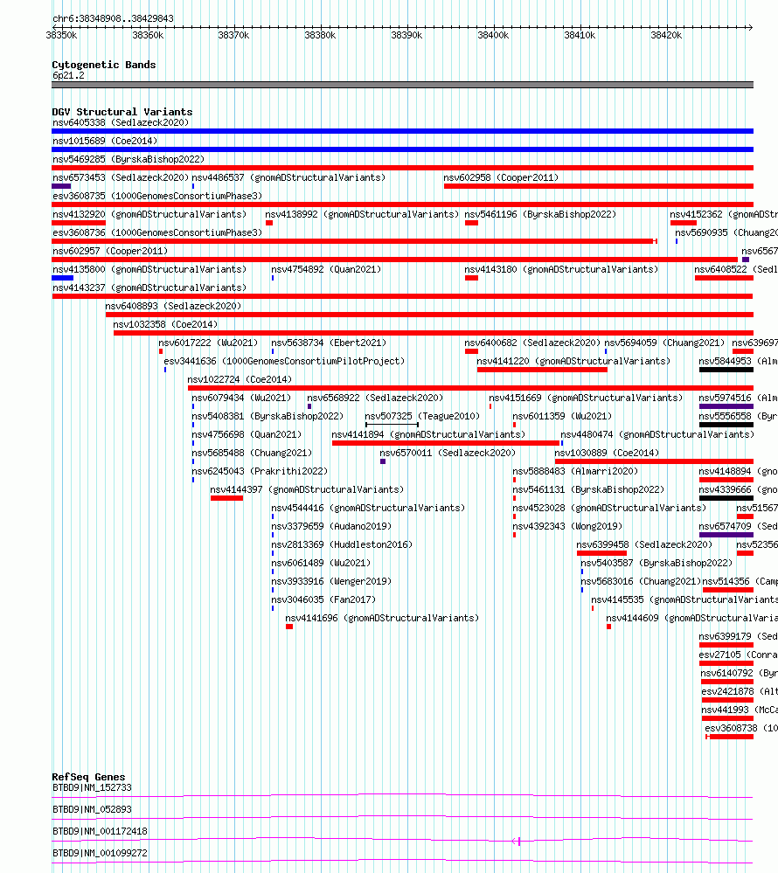Screen dimensions: 778x873
Task: Click nsv6011359 (Wu2021) label
Action: tap(562, 417)
